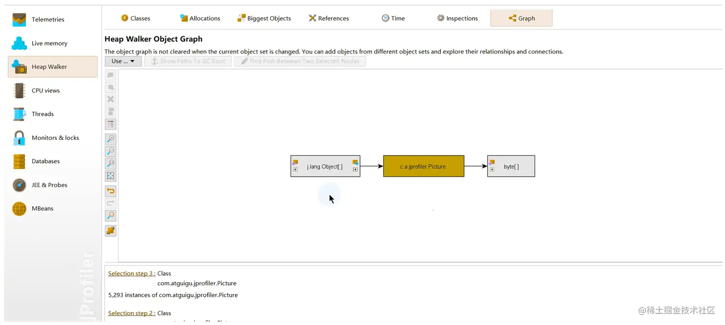The image size is (725, 325).
Task: Click the Heap Walker Object Graph heading
Action: coord(153,39)
